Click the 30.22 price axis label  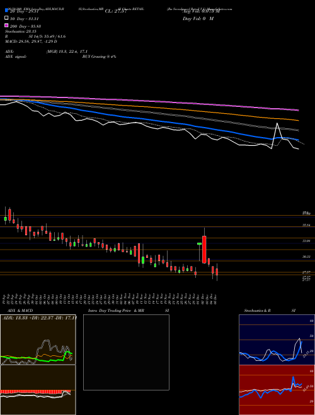click(x=307, y=257)
